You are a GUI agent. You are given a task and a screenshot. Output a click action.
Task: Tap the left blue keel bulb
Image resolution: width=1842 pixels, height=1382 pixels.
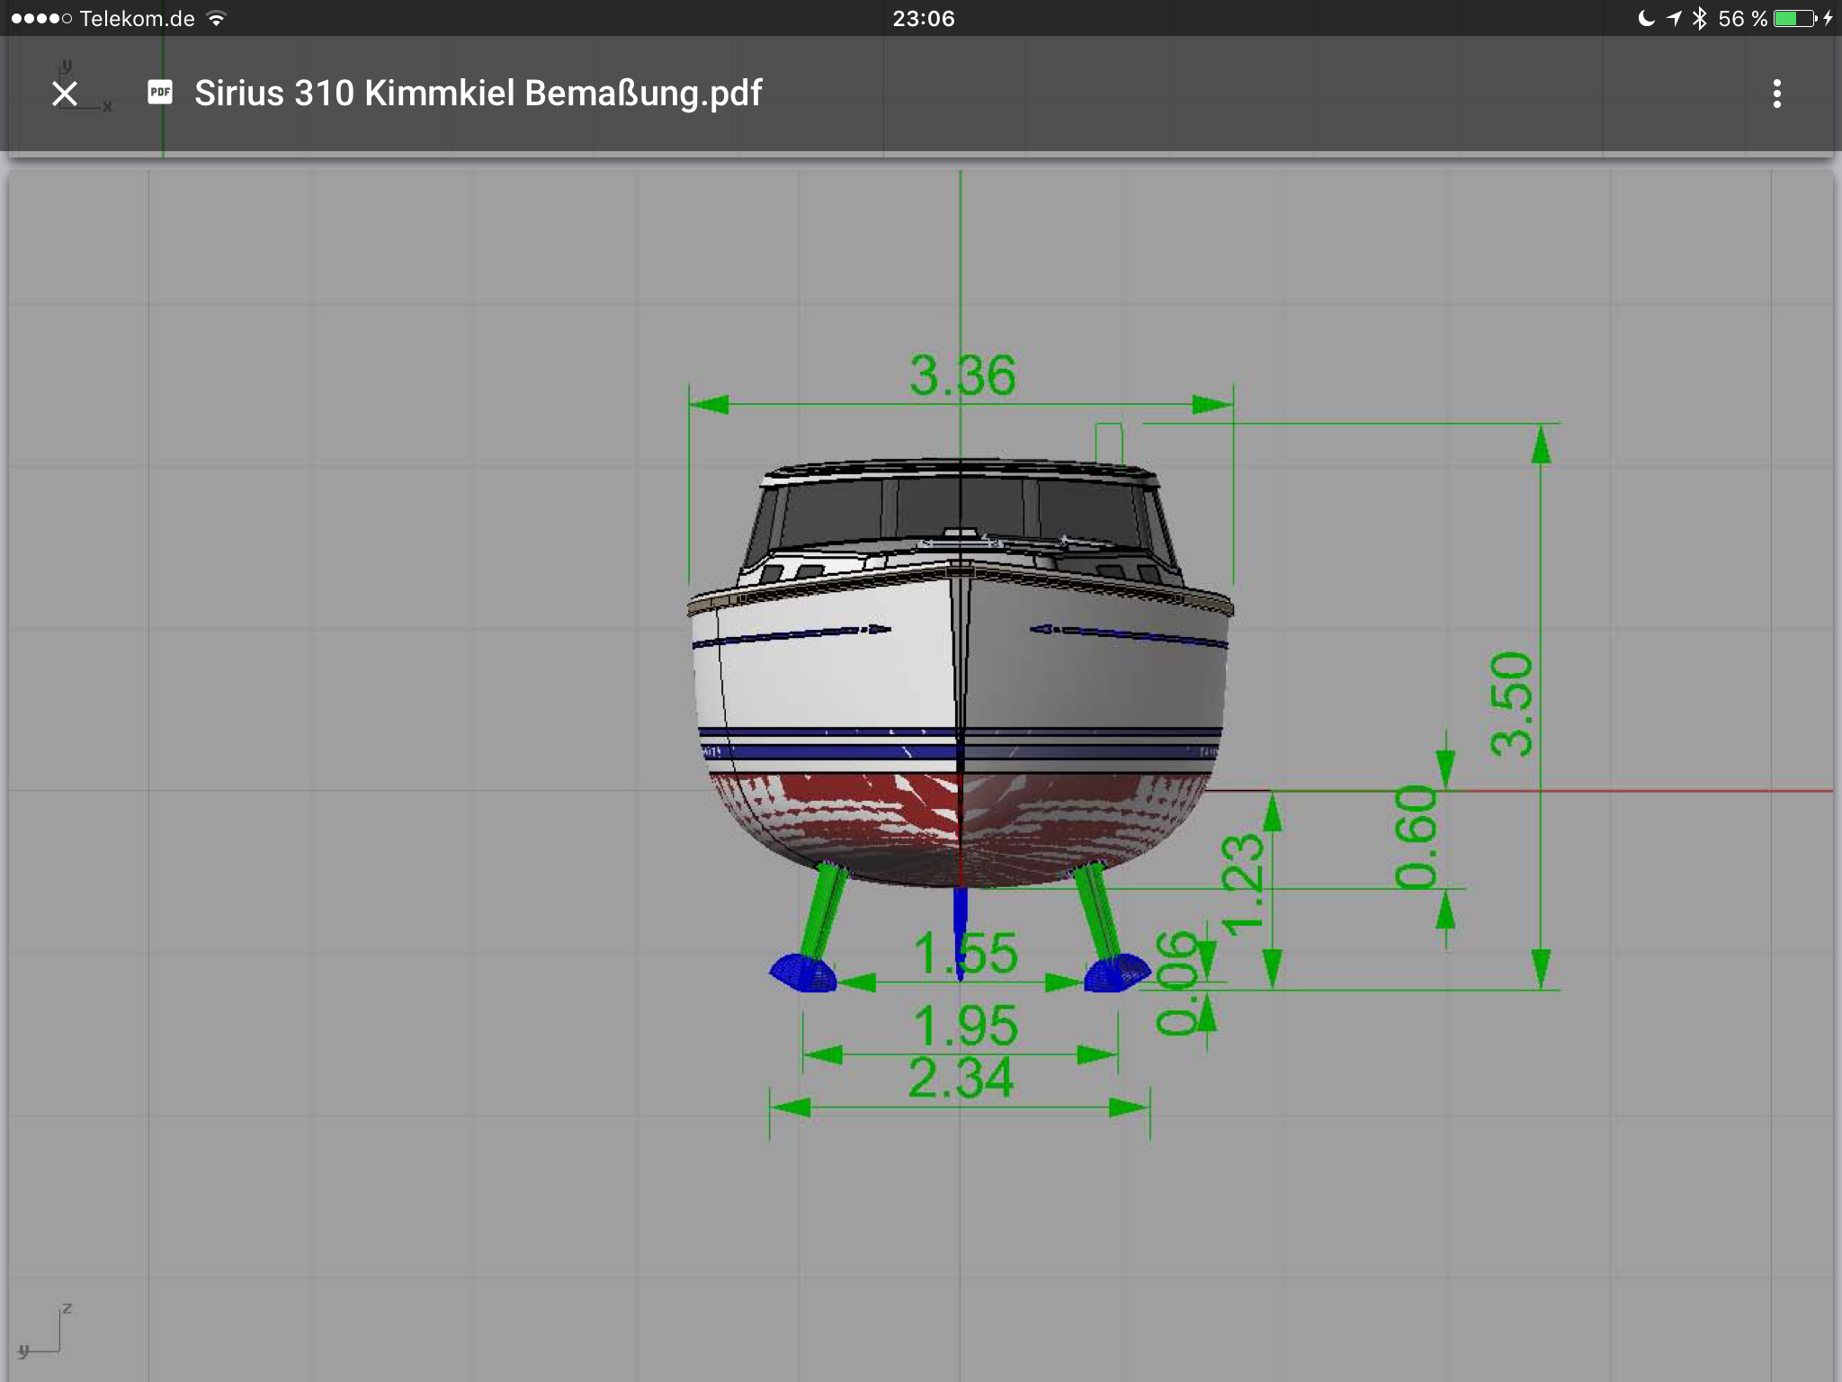point(804,974)
